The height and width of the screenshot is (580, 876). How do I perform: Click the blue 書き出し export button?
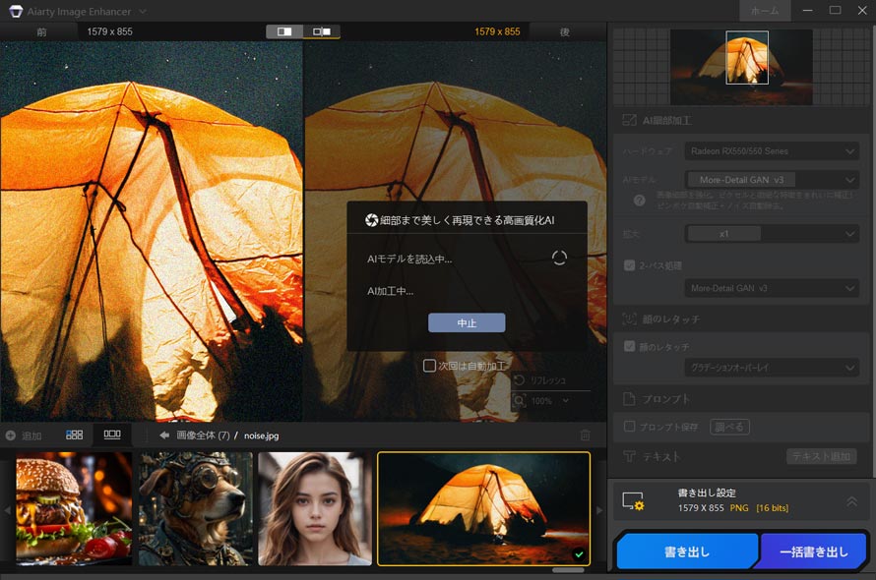(x=687, y=551)
